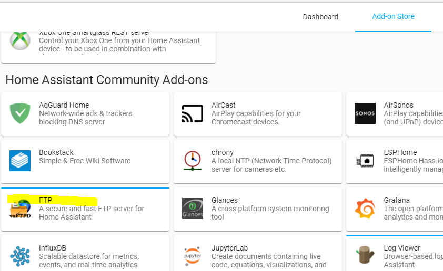Click the Xbox logo icon
Image resolution: width=443 pixels, height=271 pixels.
[20, 40]
